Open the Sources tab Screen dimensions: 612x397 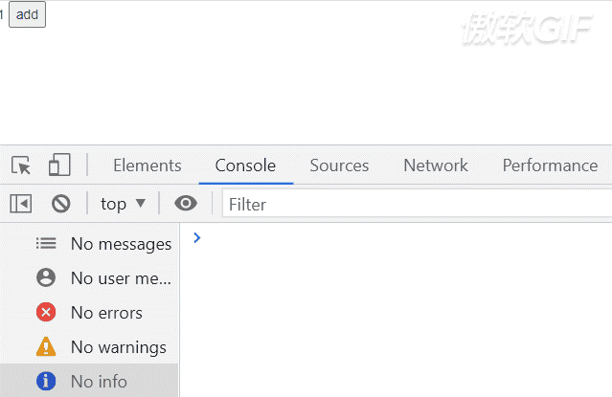(339, 165)
